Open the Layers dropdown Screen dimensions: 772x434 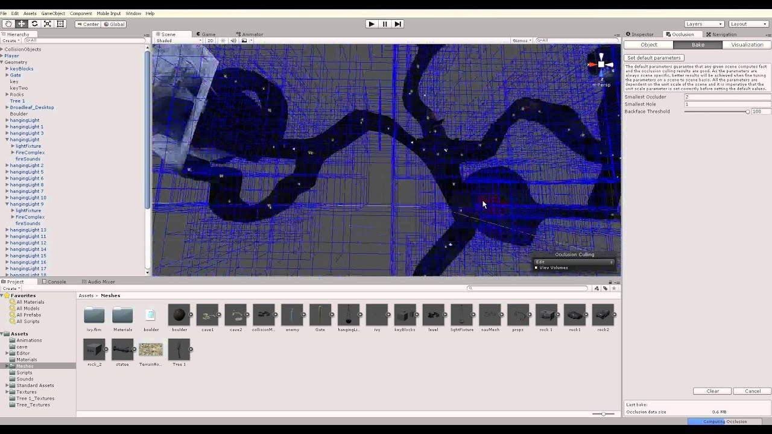click(x=704, y=24)
